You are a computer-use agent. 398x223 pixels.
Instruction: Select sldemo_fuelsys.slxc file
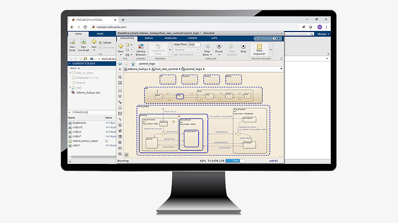[88, 92]
